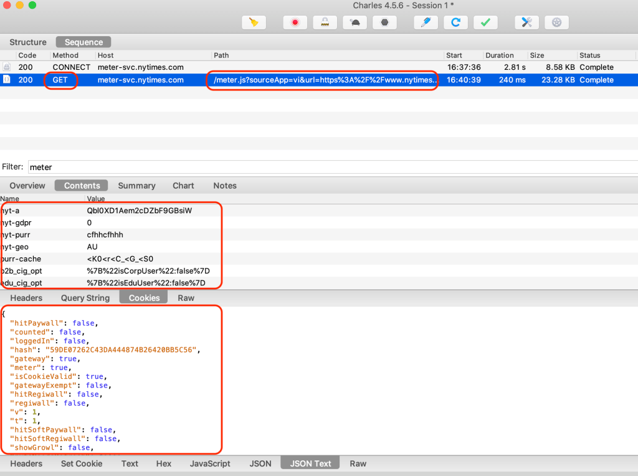Repeat the request with the refresh icon
Screen dimensions: 638x476
pyautogui.click(x=455, y=22)
